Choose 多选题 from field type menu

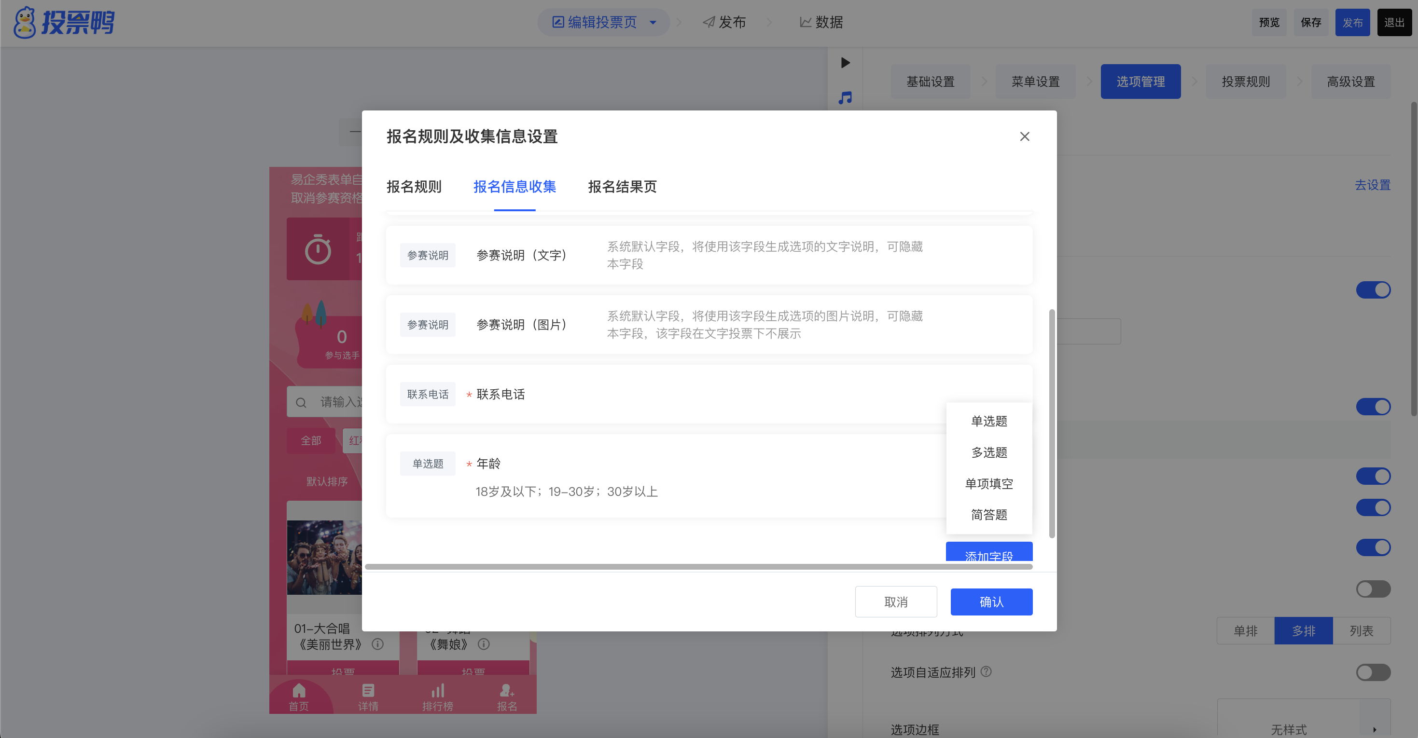[x=988, y=452]
